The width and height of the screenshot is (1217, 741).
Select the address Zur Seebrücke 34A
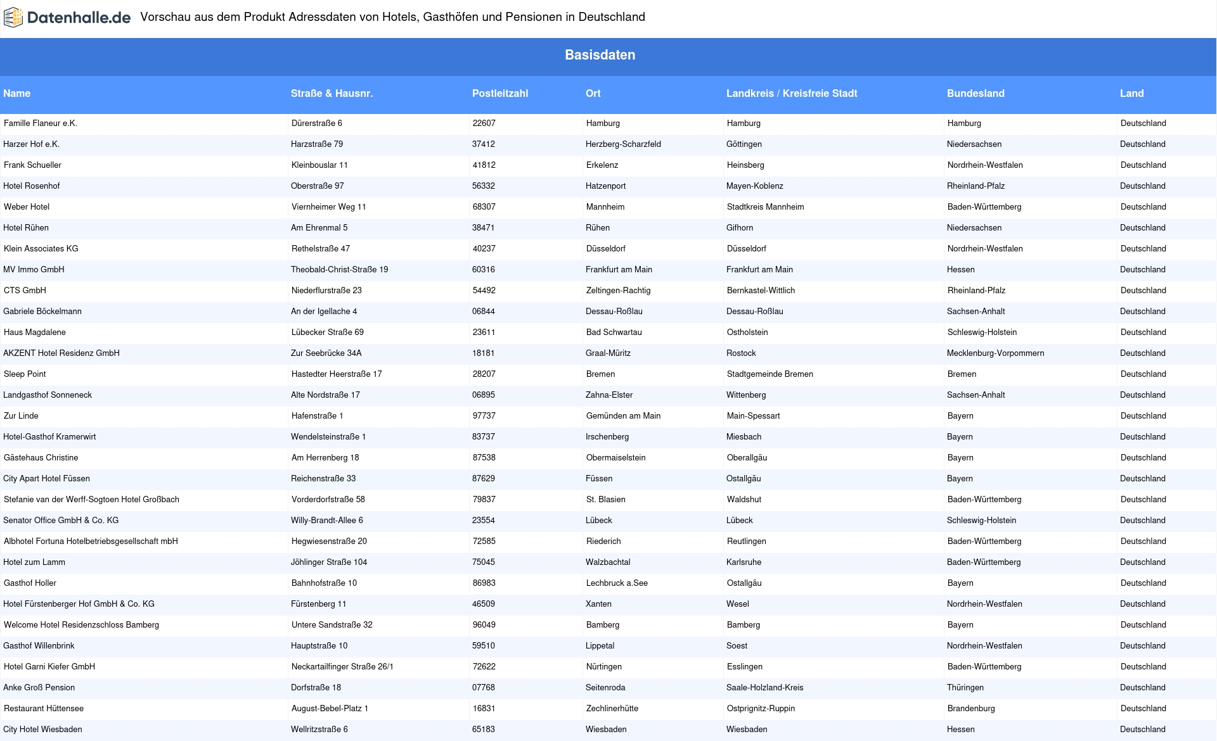click(x=326, y=353)
